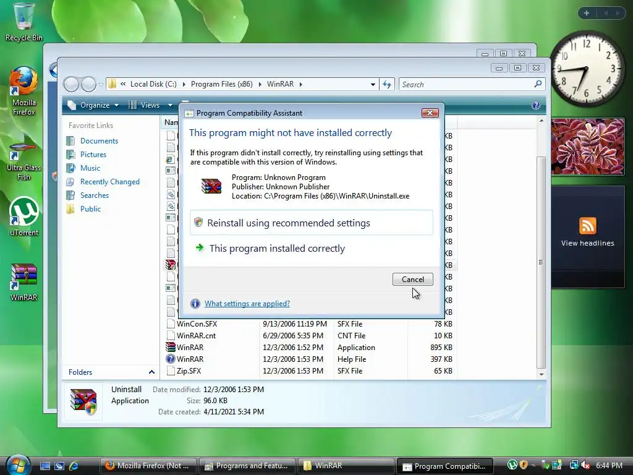633x475 pixels.
Task: Open the Recycle Bin desktop icon
Action: click(x=23, y=21)
